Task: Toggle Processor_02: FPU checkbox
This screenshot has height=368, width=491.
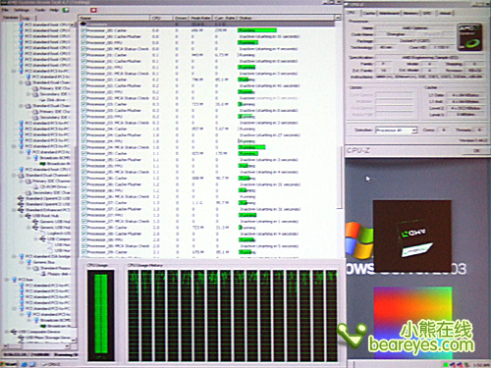Action: 83,92
